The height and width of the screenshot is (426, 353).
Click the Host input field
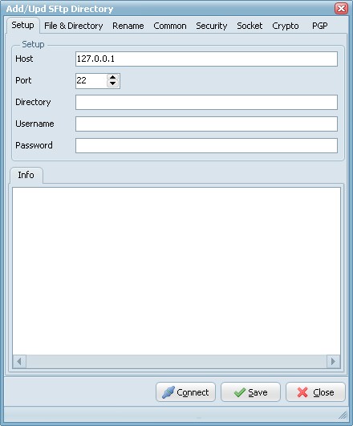[x=206, y=59]
